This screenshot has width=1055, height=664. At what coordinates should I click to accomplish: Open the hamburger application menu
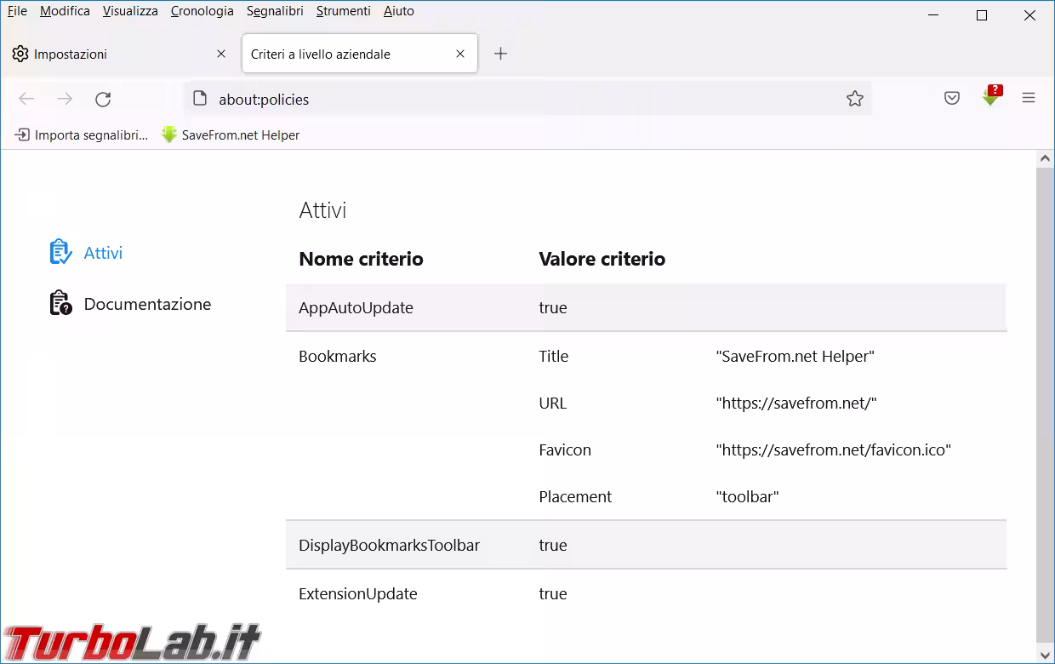(x=1029, y=99)
